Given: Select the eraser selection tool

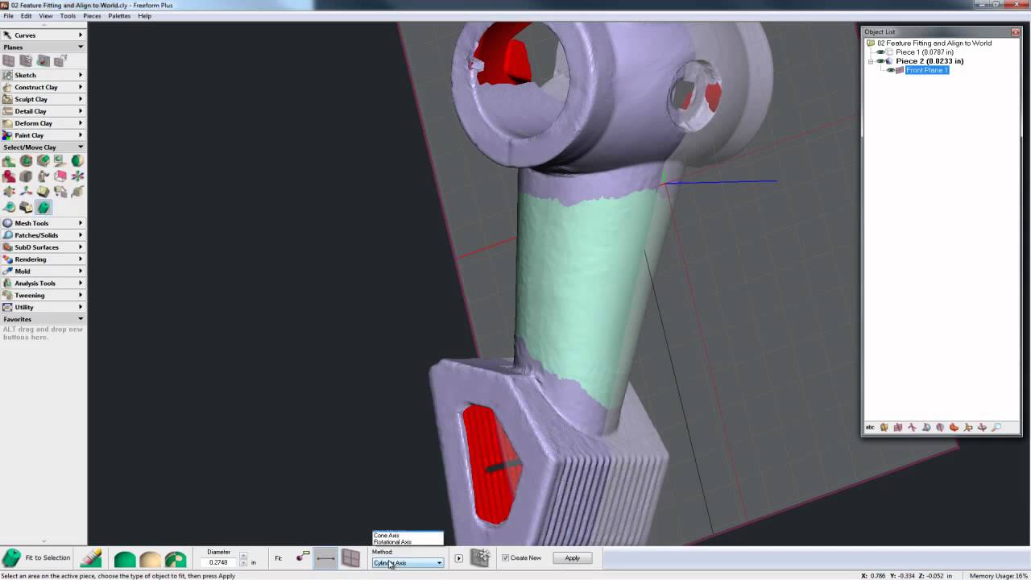Looking at the screenshot, I should coord(91,558).
